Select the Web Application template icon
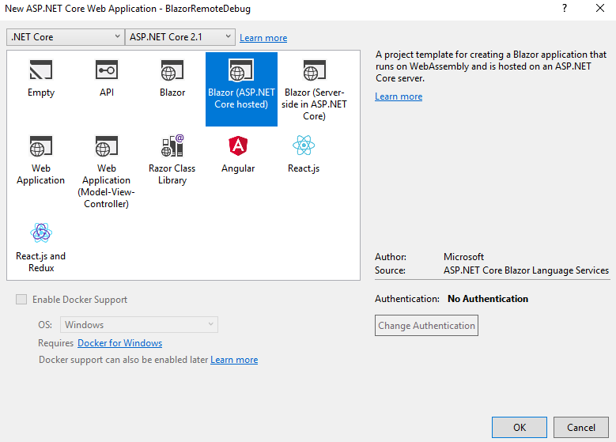The image size is (616, 442). tap(41, 148)
